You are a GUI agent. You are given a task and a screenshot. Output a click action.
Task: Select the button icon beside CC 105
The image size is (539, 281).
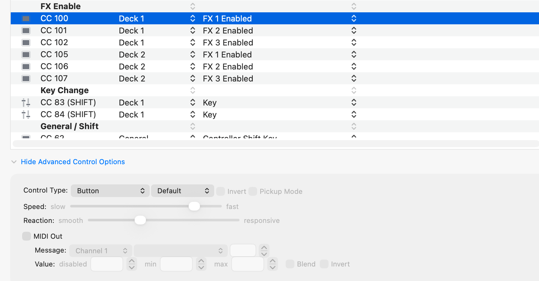(26, 55)
